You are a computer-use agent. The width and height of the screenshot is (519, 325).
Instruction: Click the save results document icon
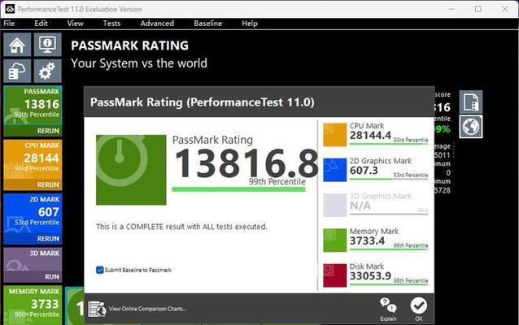(x=471, y=102)
